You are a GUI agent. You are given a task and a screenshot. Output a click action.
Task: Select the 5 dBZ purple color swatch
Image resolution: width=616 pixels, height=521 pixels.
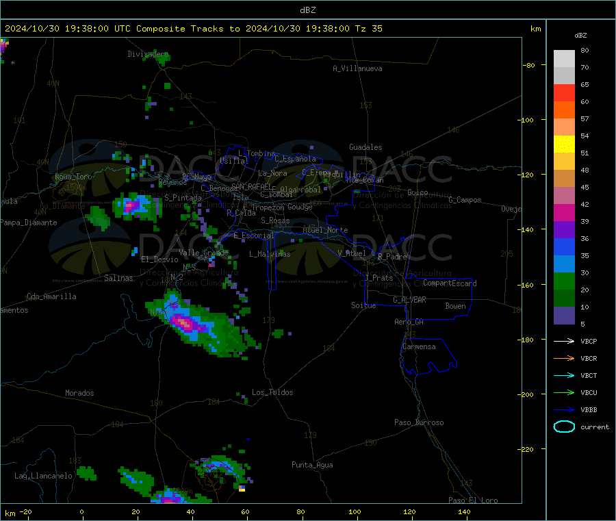click(564, 316)
